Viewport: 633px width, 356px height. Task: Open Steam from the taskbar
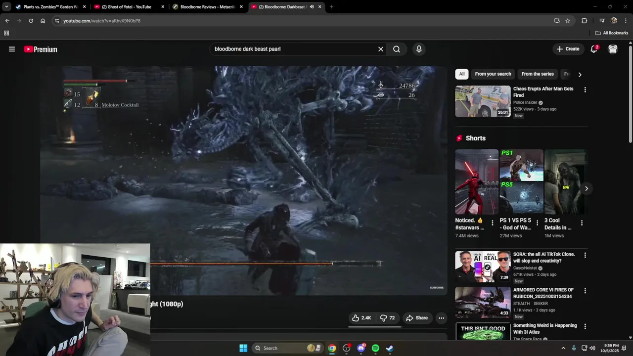[390, 348]
